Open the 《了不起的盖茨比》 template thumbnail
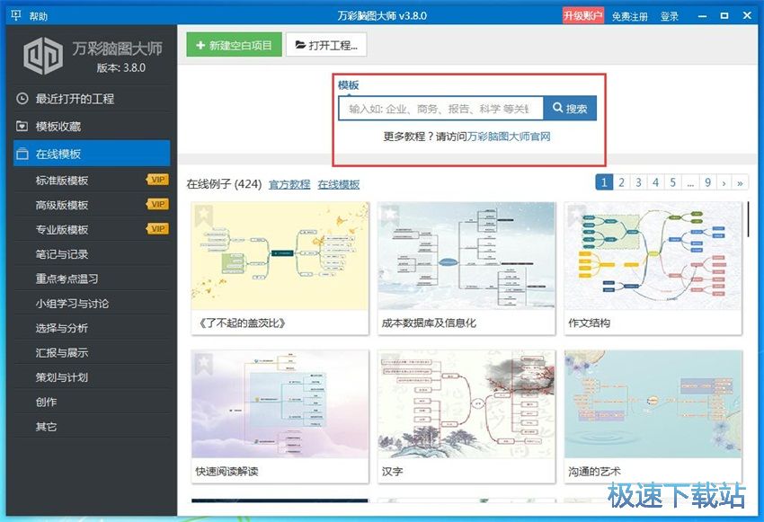Screen dimensions: 764x522 (280, 256)
